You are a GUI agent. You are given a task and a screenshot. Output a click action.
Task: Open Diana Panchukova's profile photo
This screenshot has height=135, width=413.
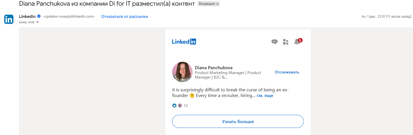(x=182, y=72)
